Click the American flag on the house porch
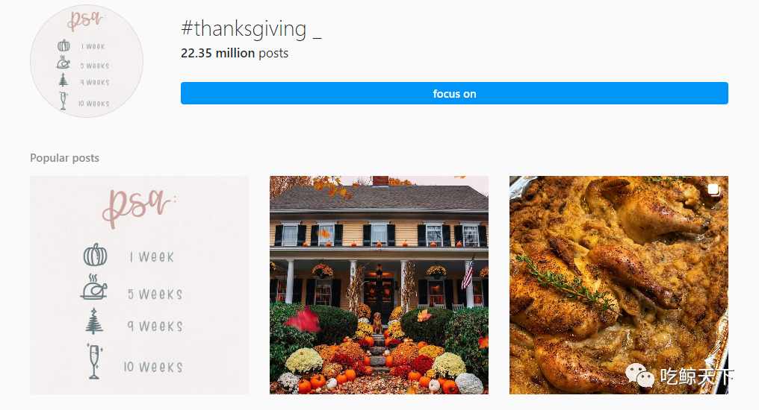Image resolution: width=759 pixels, height=410 pixels. pos(467,275)
